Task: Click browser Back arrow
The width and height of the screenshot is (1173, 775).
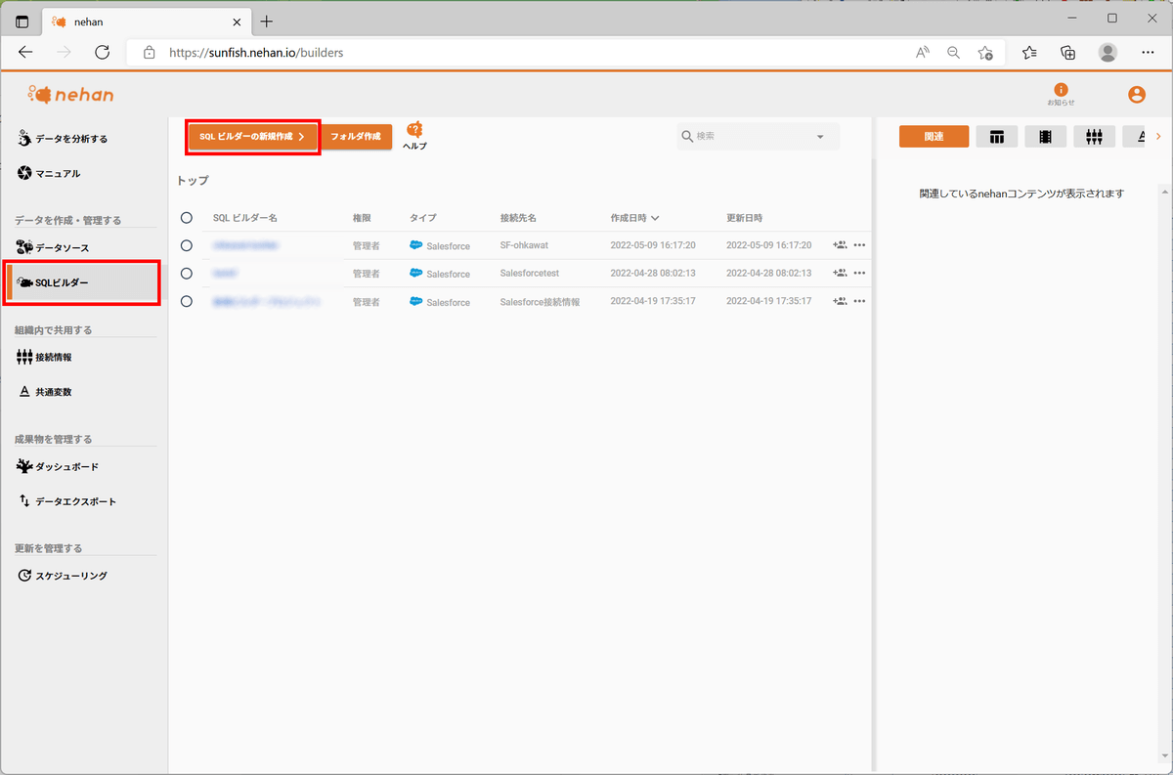Action: (25, 53)
